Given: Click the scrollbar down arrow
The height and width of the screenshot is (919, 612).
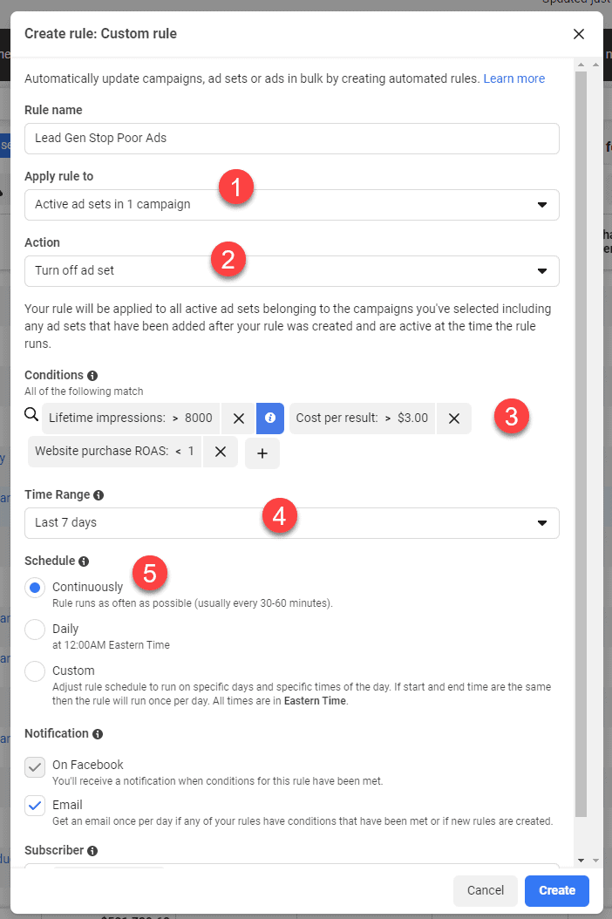Looking at the screenshot, I should (x=581, y=861).
